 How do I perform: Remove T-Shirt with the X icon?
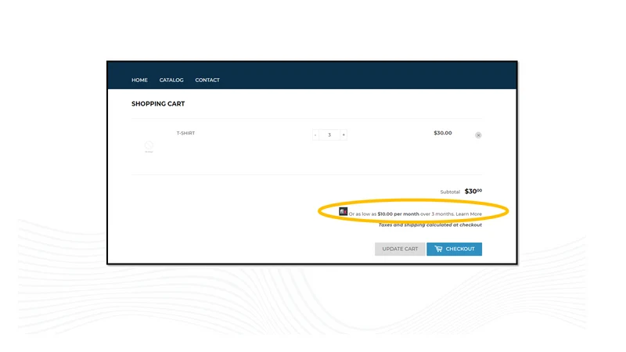pyautogui.click(x=478, y=135)
